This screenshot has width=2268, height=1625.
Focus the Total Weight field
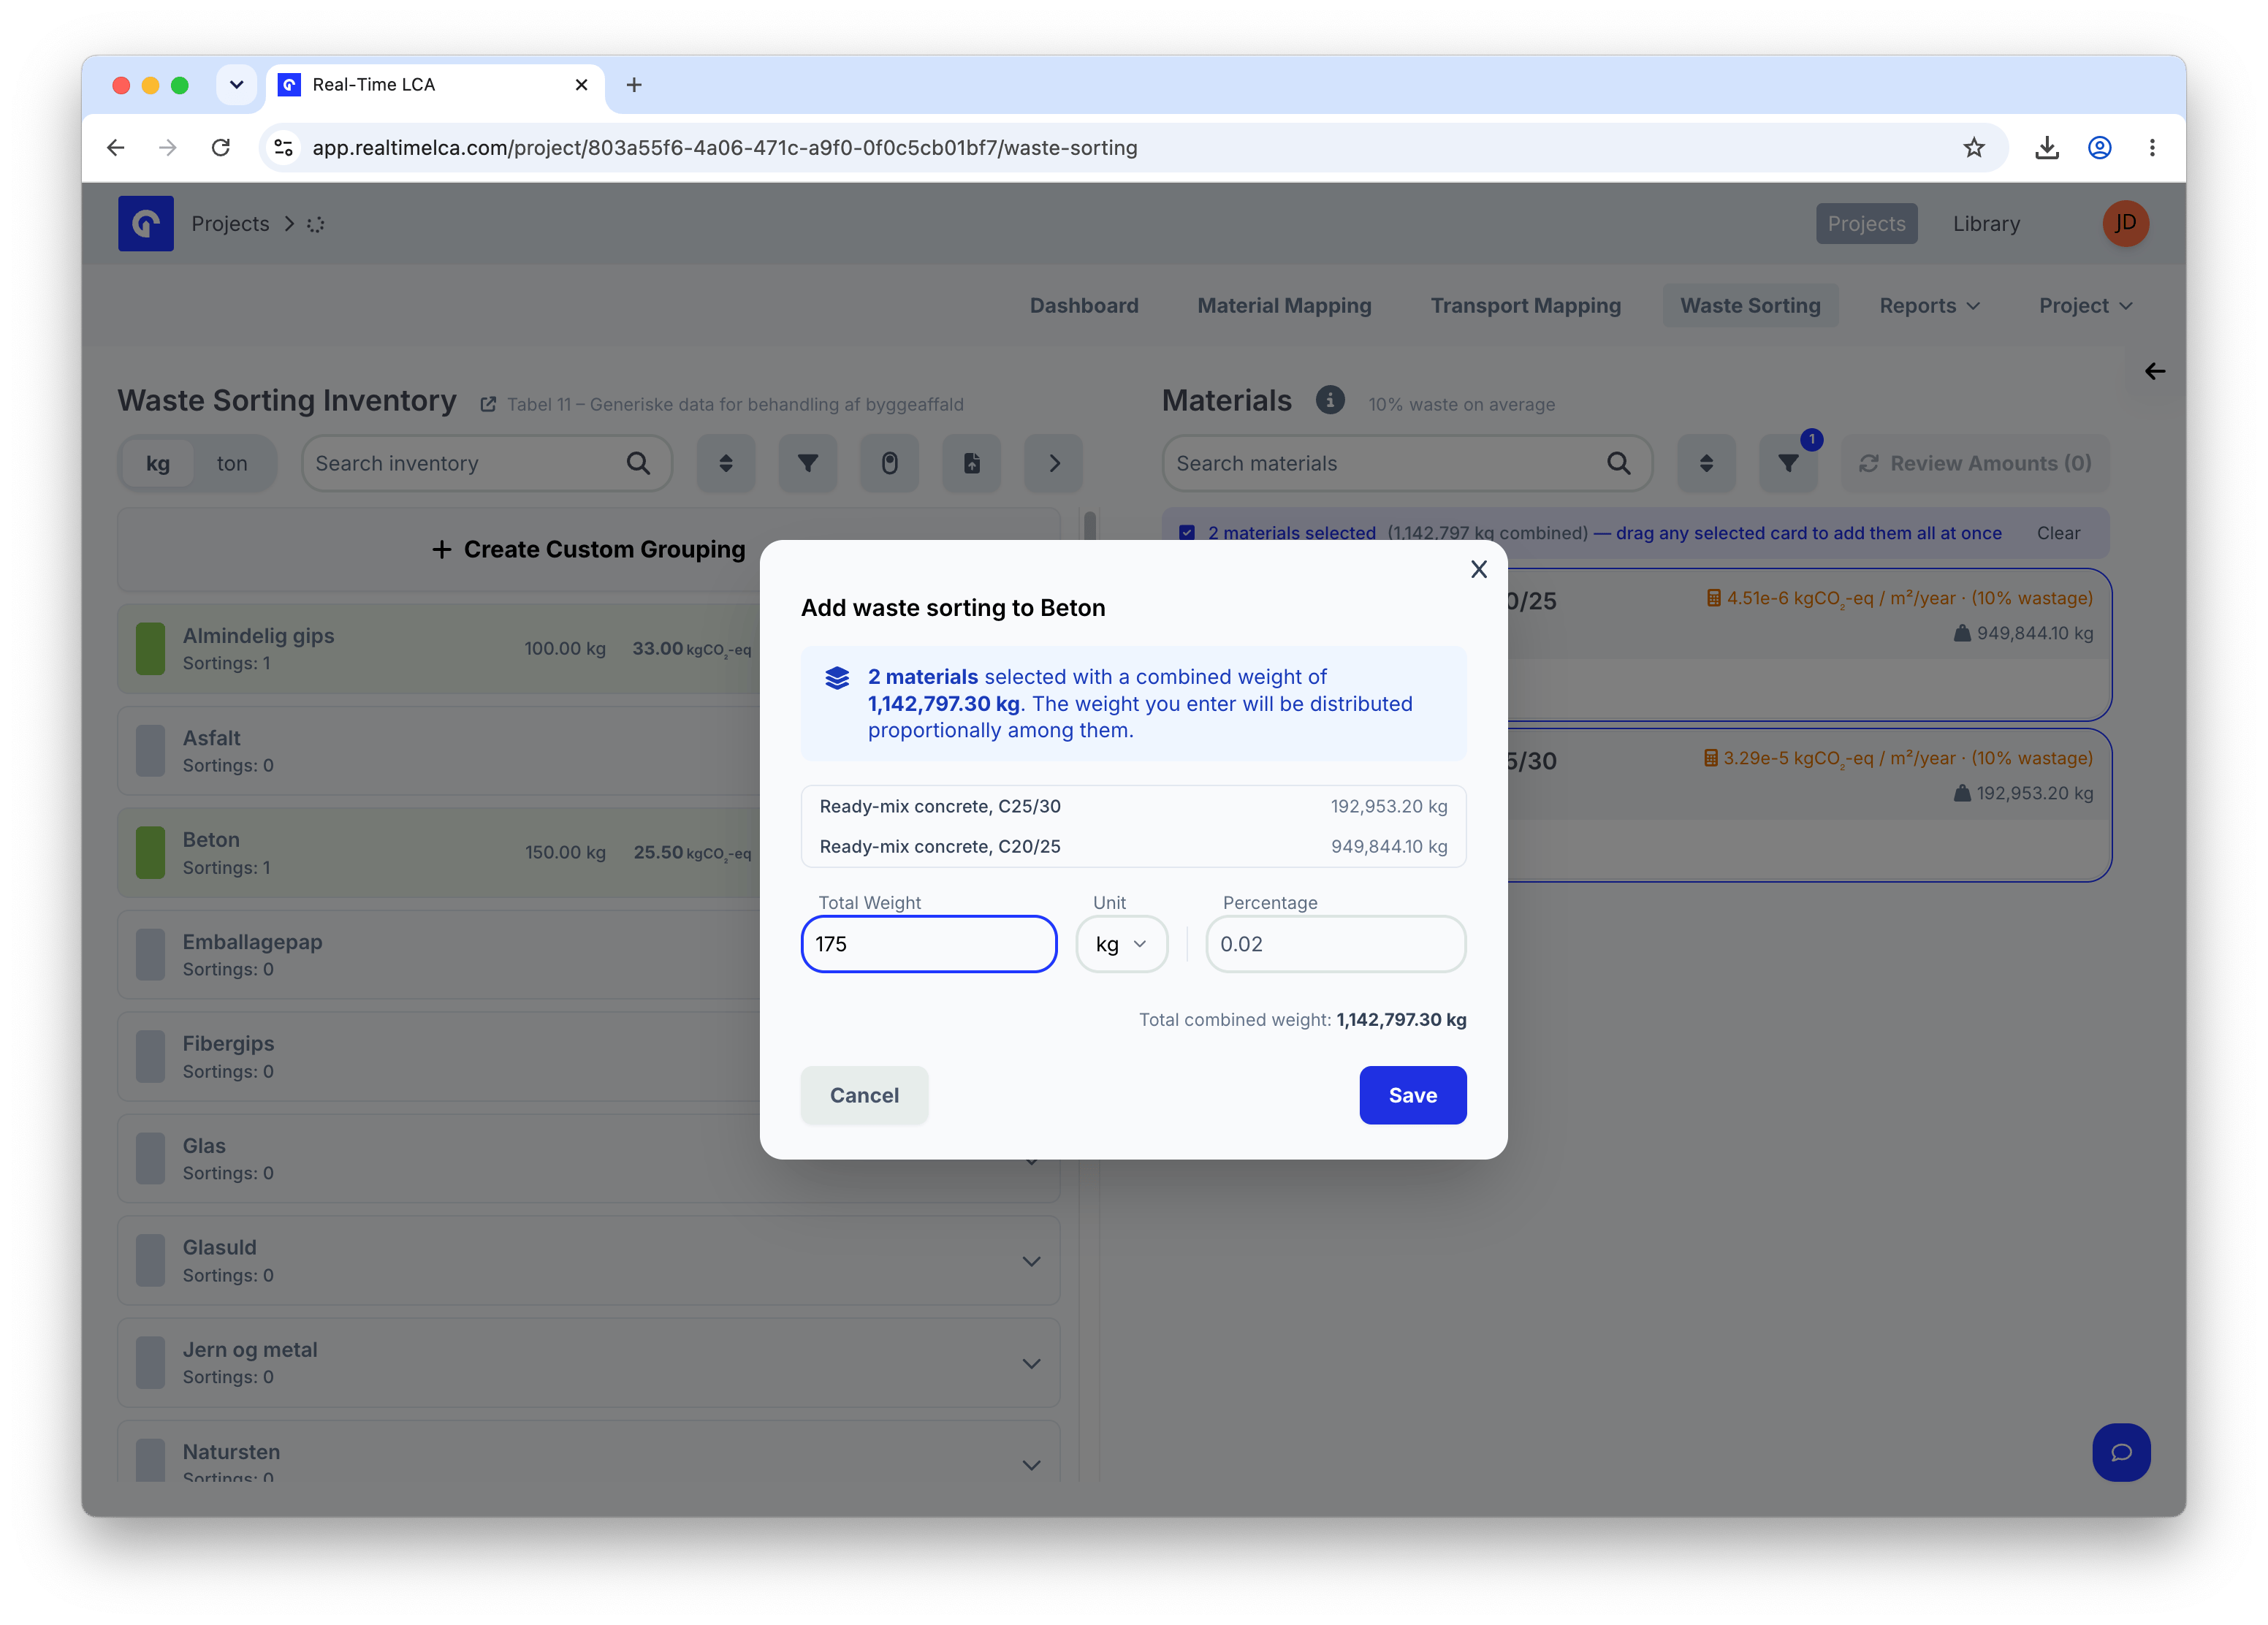point(928,944)
